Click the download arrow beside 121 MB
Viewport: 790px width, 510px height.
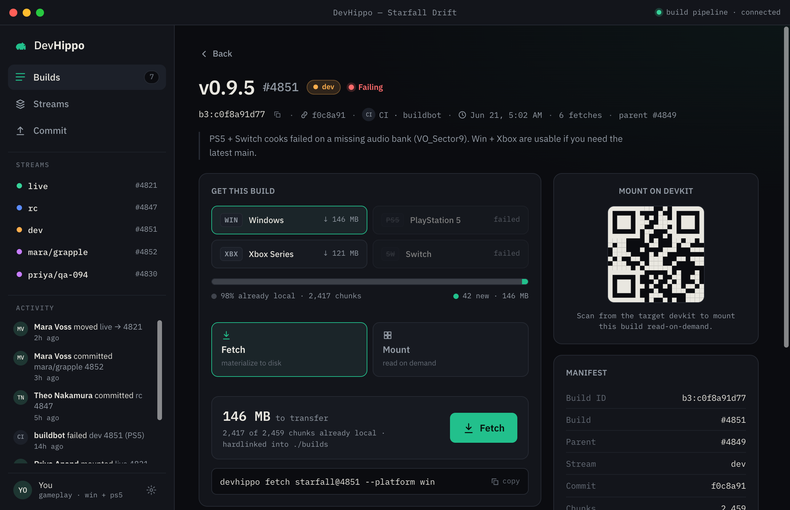pyautogui.click(x=325, y=253)
